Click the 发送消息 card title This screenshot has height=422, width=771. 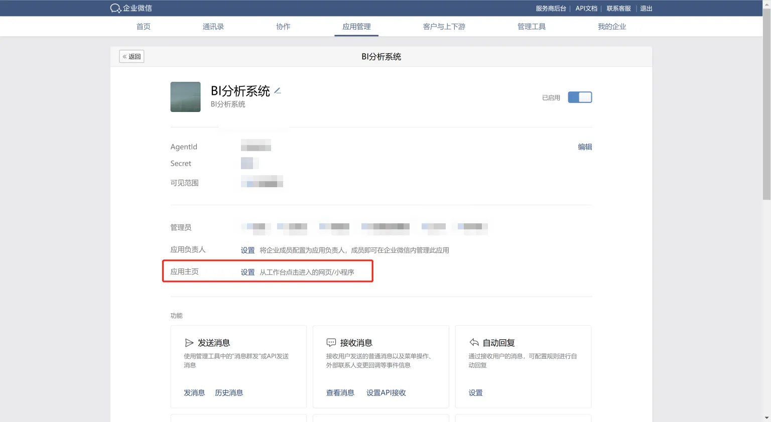click(x=214, y=343)
